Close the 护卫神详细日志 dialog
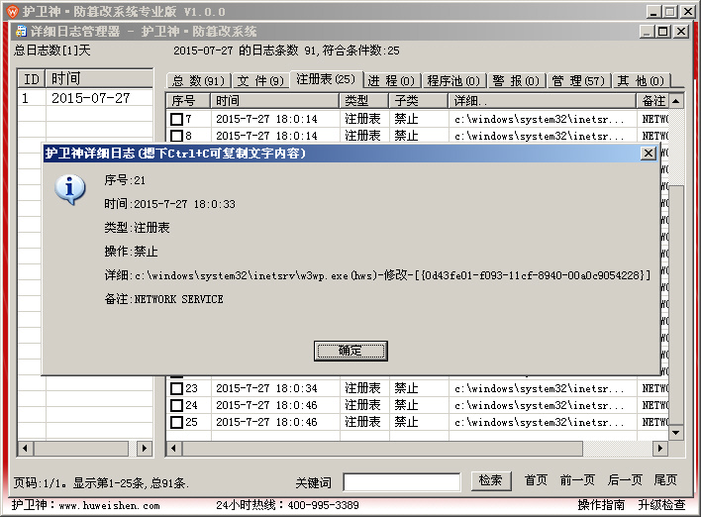Image resolution: width=701 pixels, height=517 pixels. (648, 154)
